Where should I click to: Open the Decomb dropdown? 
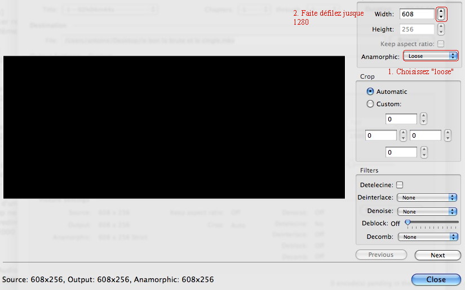click(427, 237)
